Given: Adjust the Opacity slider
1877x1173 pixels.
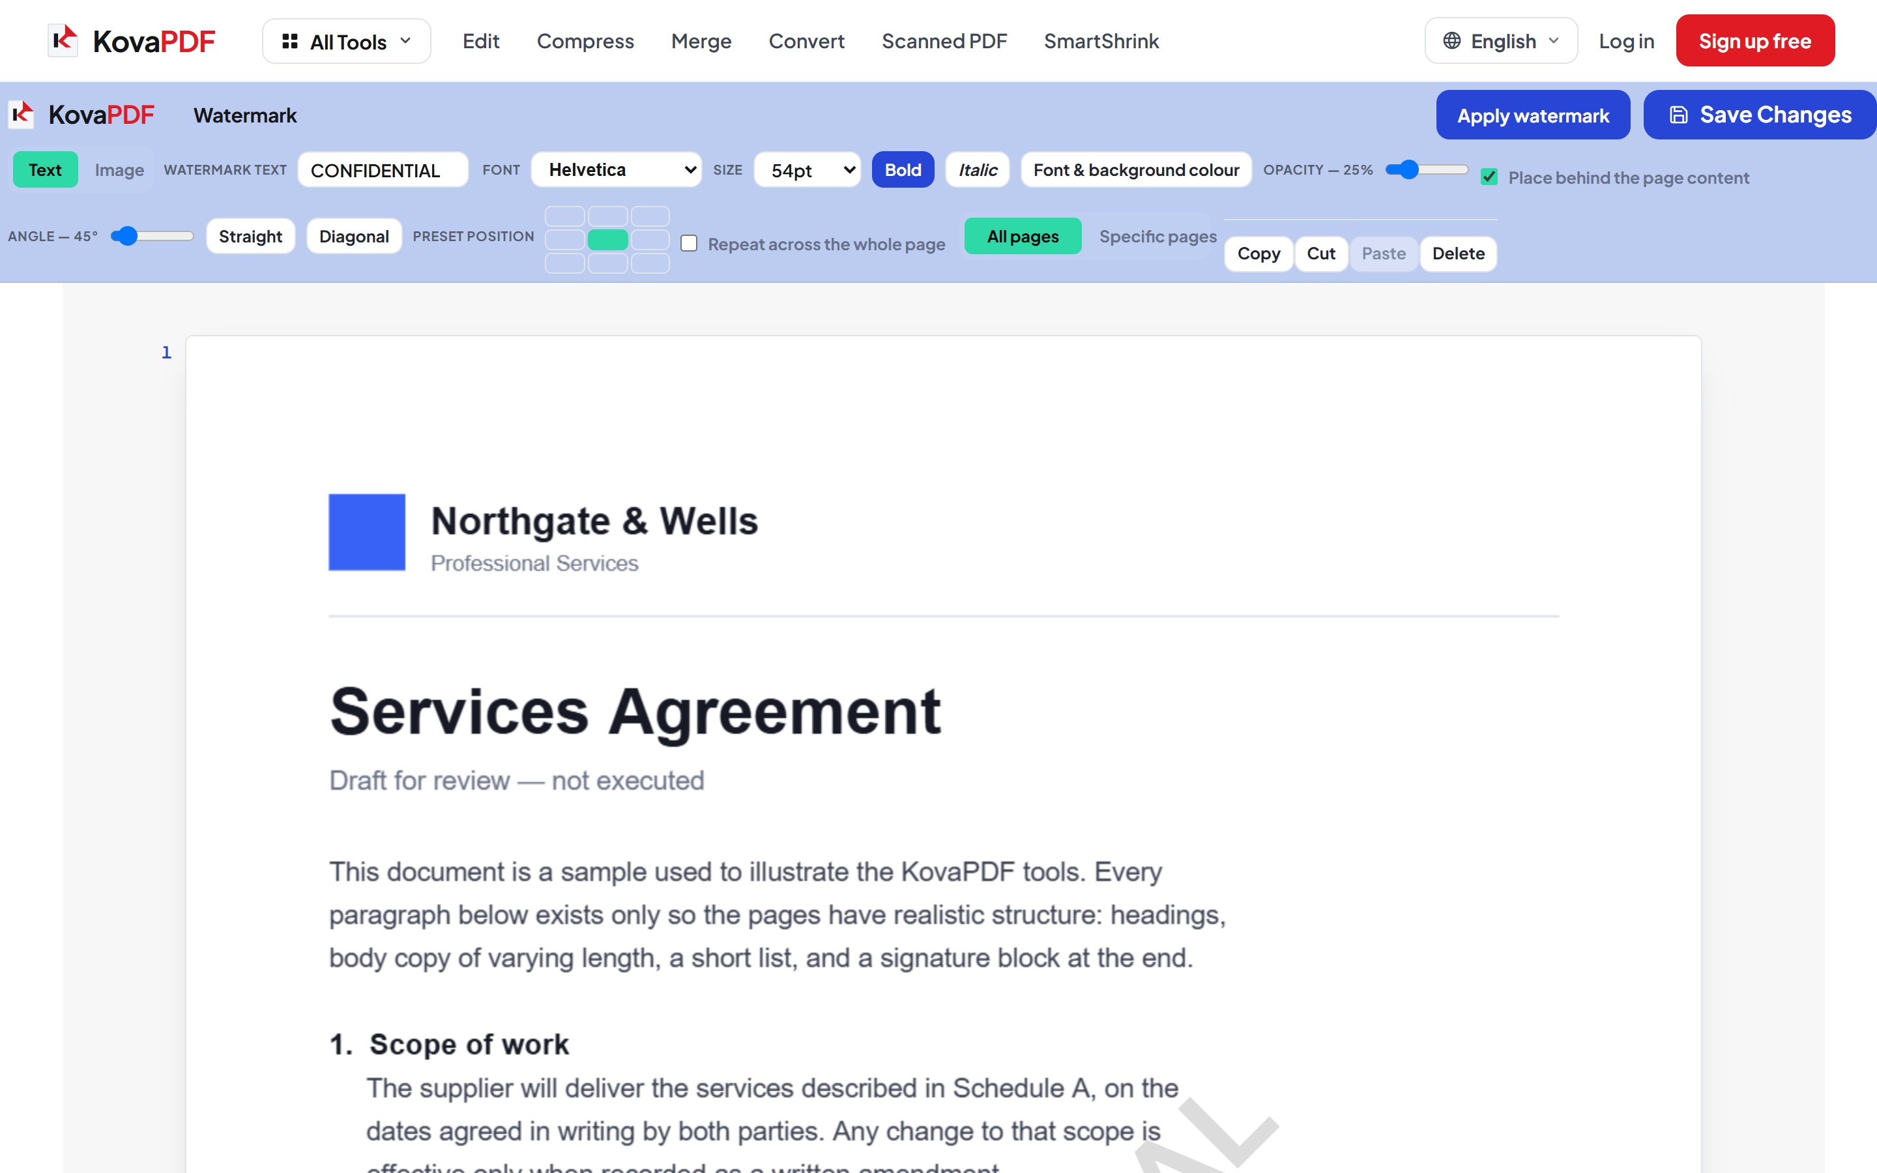Looking at the screenshot, I should click(x=1427, y=169).
